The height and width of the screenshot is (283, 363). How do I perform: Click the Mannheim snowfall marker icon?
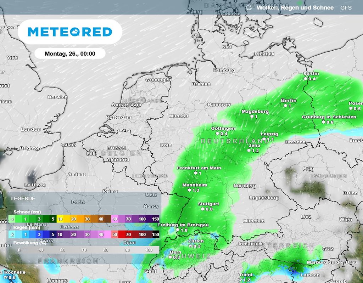click(189, 190)
